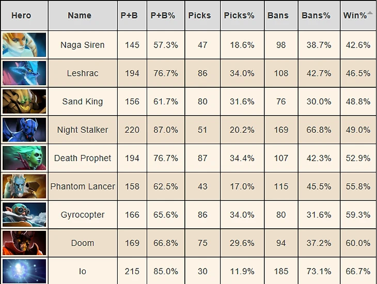
Task: Click the Naga Siren hero portrait
Action: [24, 45]
